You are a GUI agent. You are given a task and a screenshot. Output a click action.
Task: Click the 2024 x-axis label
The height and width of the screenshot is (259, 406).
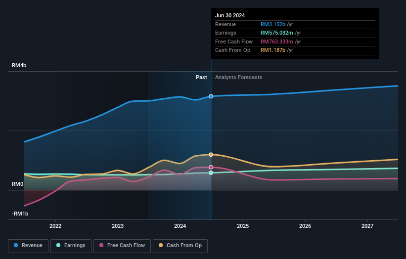point(180,226)
